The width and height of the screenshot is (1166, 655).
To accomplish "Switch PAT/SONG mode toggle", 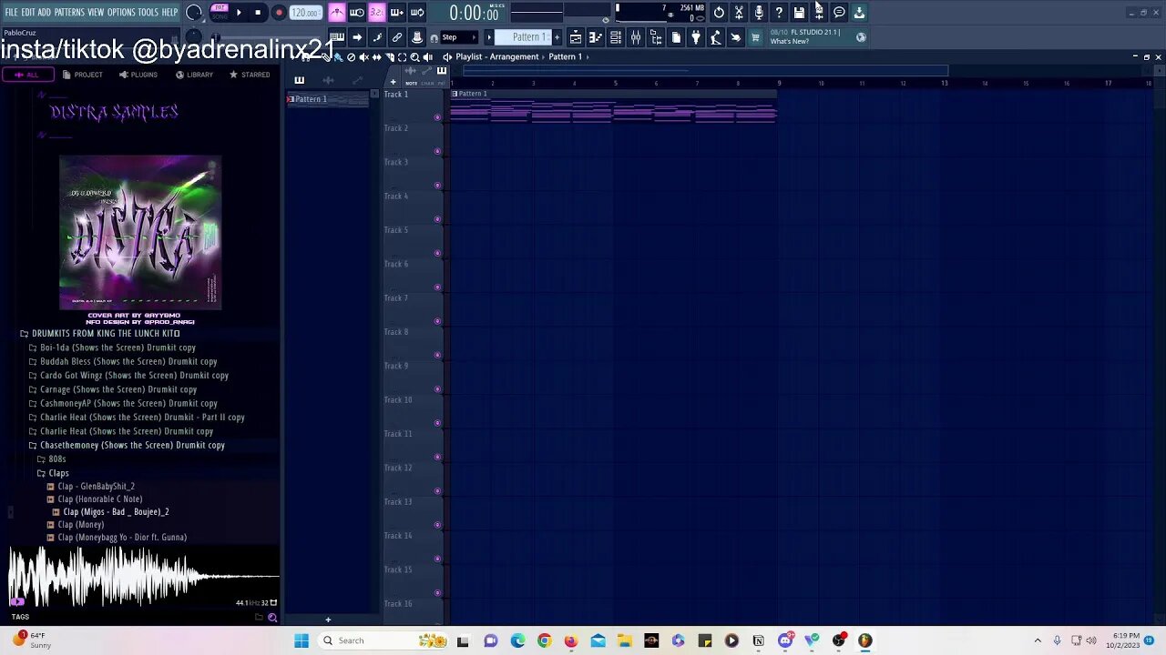I will click(x=220, y=13).
